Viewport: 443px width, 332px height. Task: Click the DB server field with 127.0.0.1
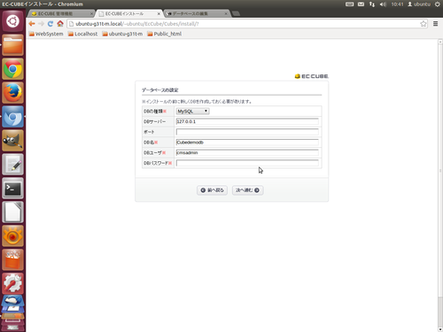tap(247, 121)
